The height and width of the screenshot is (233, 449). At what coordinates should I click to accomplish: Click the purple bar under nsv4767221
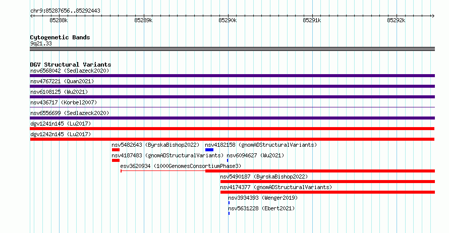pos(232,86)
